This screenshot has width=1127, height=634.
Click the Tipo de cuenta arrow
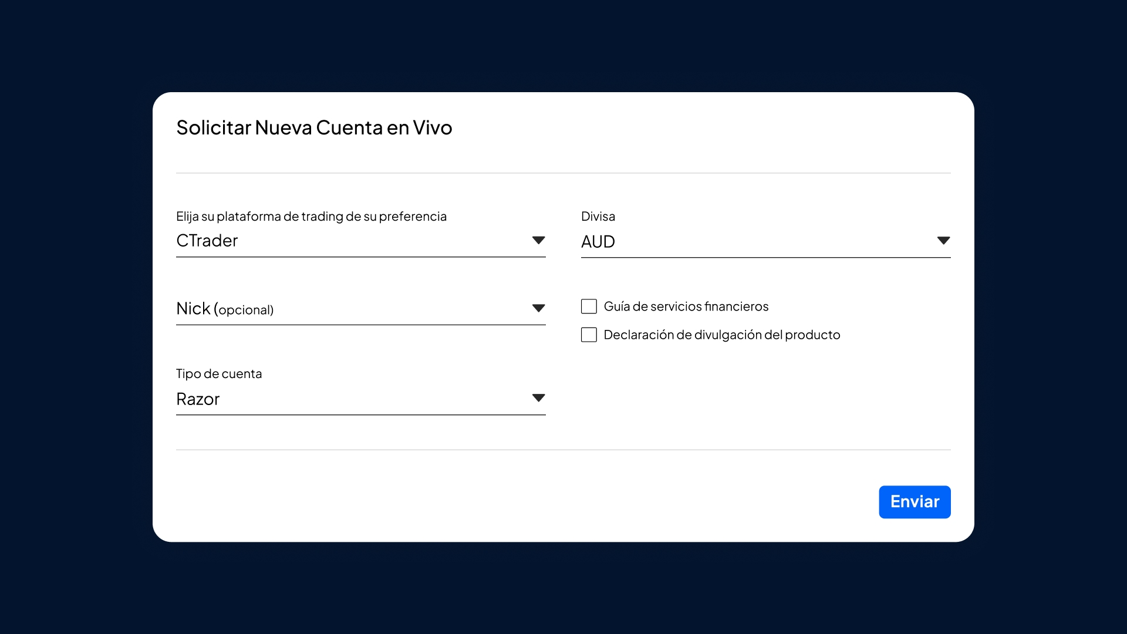pos(538,398)
